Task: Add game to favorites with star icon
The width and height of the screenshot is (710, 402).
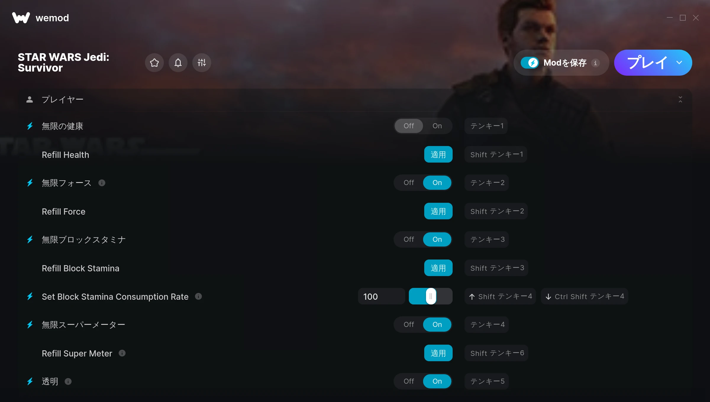Action: [154, 63]
